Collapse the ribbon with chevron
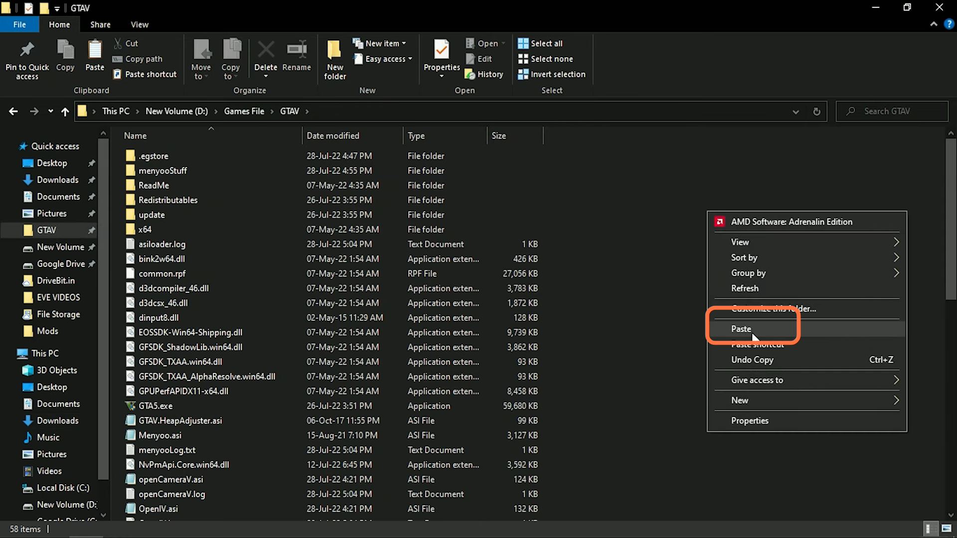Viewport: 957px width, 538px height. (x=934, y=24)
